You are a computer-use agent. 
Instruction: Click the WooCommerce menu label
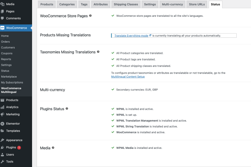pyautogui.click(x=16, y=28)
